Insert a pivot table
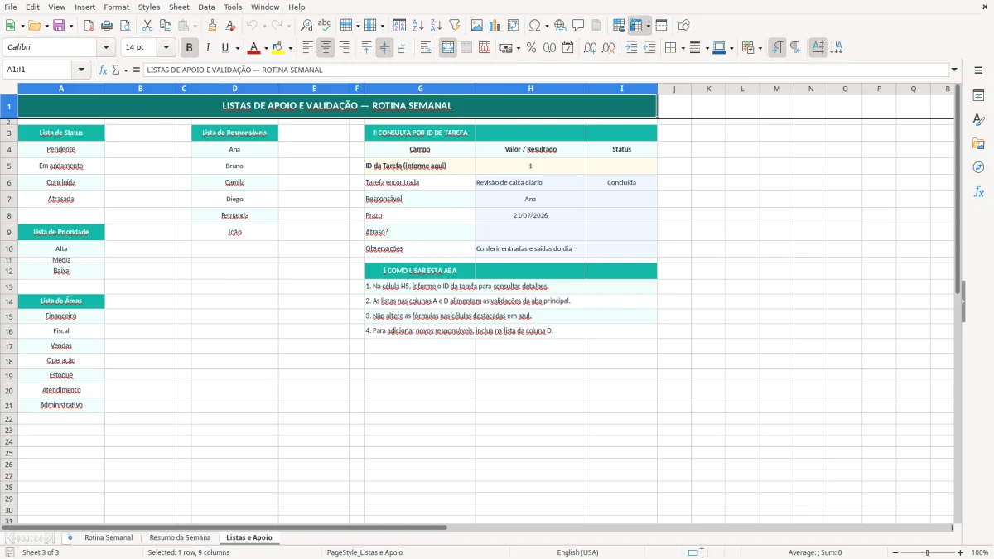This screenshot has height=559, width=994. point(514,26)
